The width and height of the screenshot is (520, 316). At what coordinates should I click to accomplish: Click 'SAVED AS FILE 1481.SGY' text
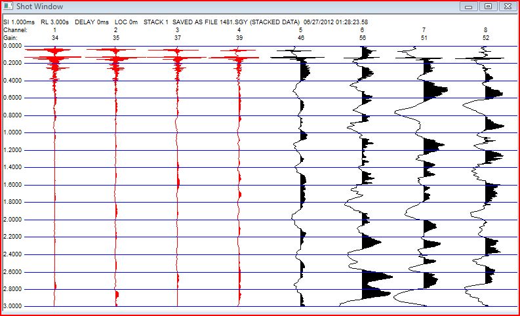coord(210,22)
